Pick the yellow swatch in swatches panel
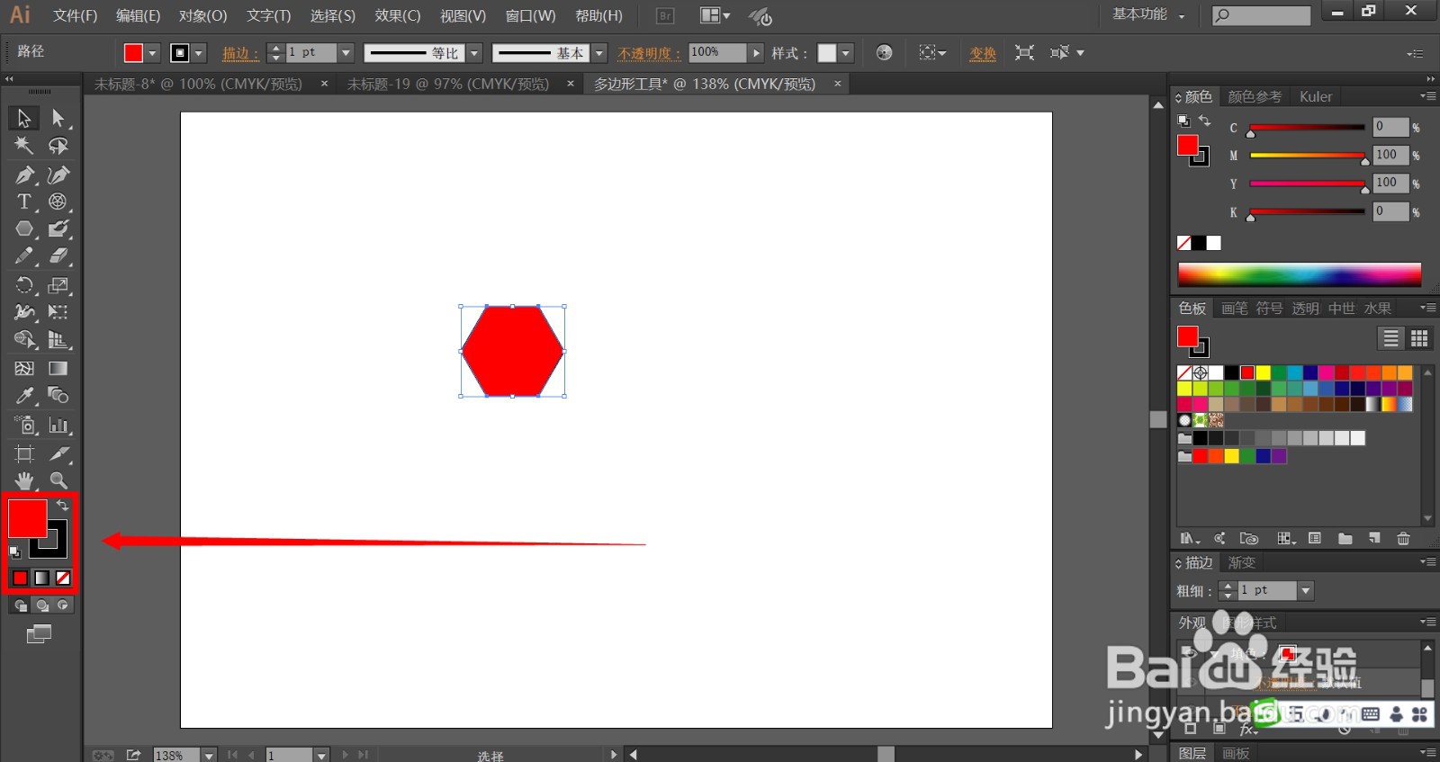 (x=1263, y=372)
